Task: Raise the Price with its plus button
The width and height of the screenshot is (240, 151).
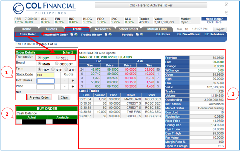Action: [x=73, y=87]
